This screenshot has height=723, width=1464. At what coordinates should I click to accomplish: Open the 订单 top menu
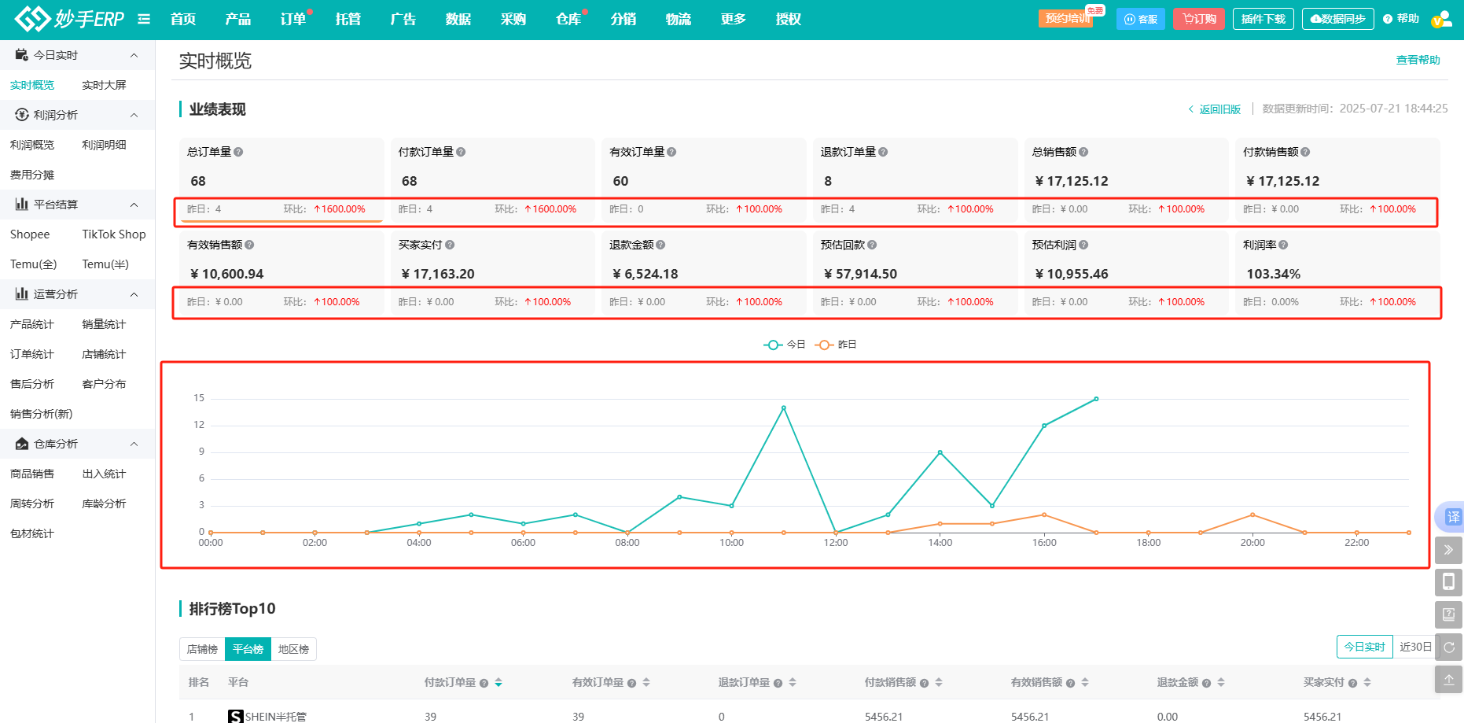point(293,19)
